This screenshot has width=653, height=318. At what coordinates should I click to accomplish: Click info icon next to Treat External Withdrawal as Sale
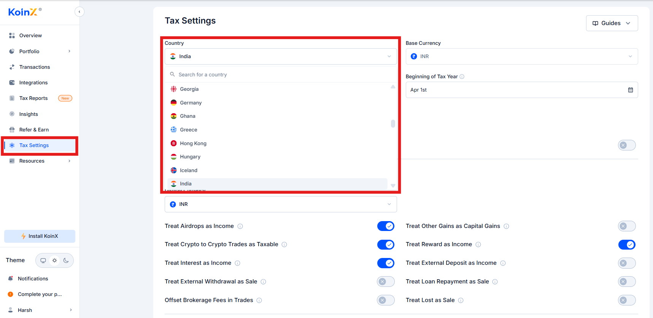point(263,282)
